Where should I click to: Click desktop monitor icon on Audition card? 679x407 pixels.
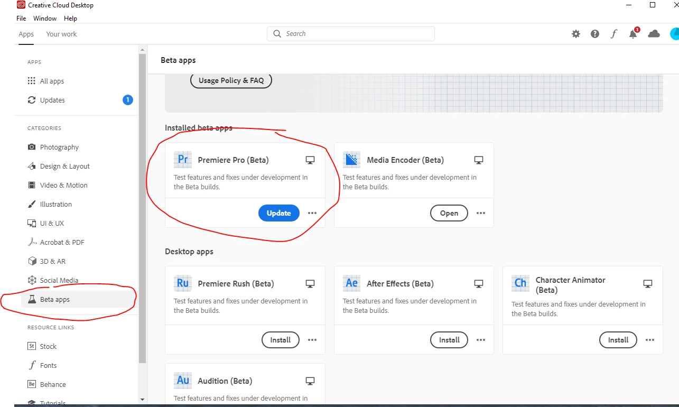(x=310, y=381)
